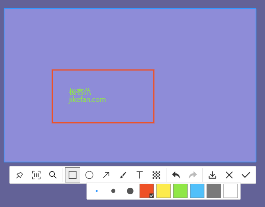Viewport: 265px width, 207px height.
Task: Pick the yellow color swatch
Action: [164, 191]
